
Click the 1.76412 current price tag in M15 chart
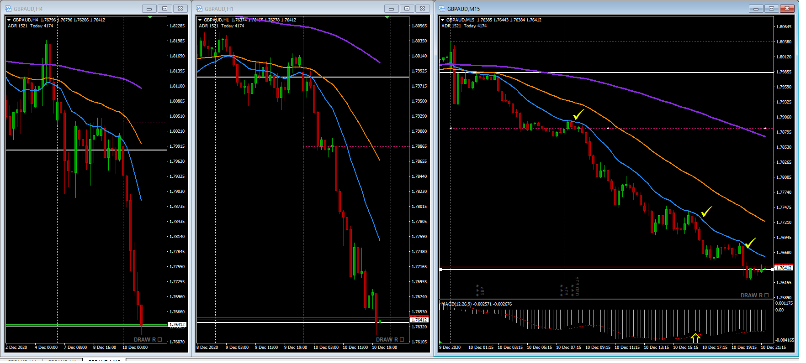[784, 268]
